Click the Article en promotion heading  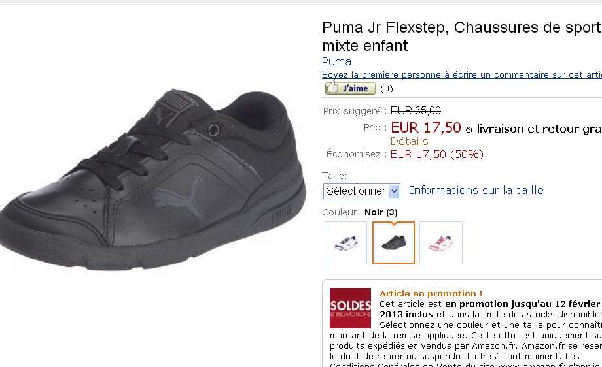point(431,293)
